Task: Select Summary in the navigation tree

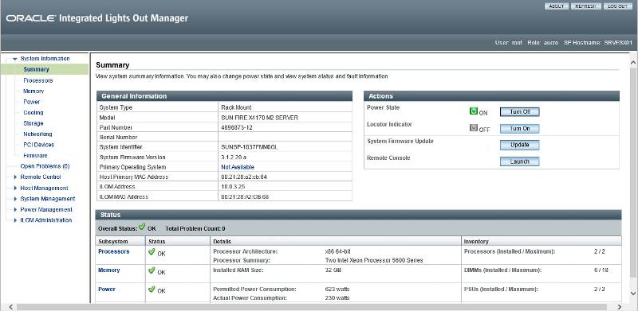Action: point(36,69)
